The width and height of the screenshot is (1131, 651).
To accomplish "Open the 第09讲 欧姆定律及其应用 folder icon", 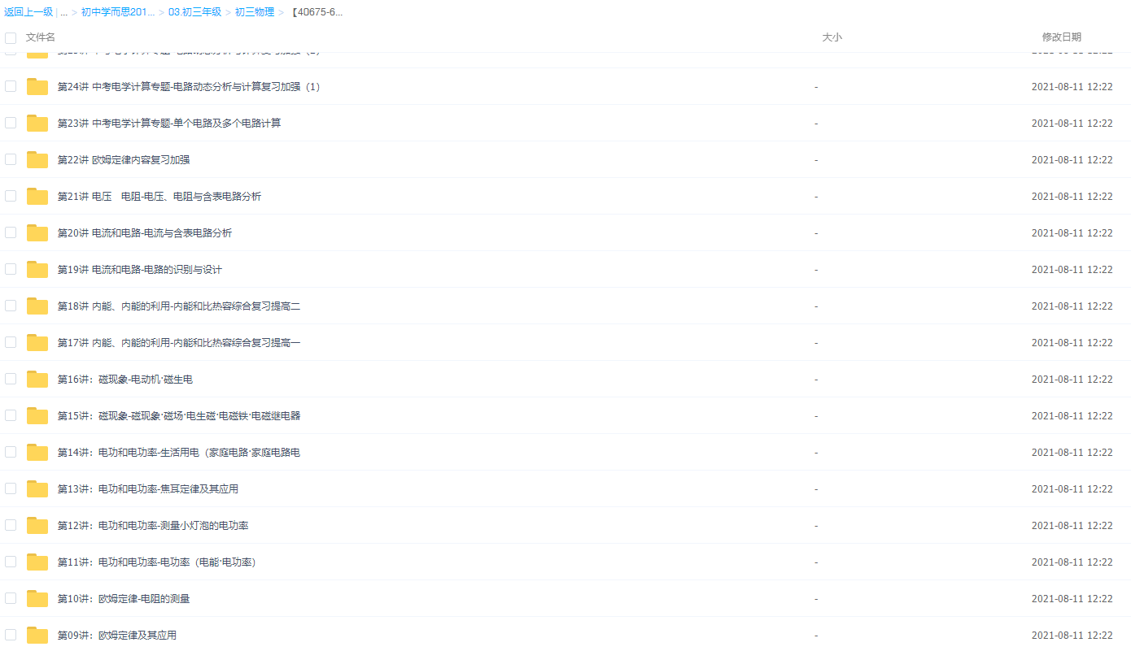I will click(37, 635).
